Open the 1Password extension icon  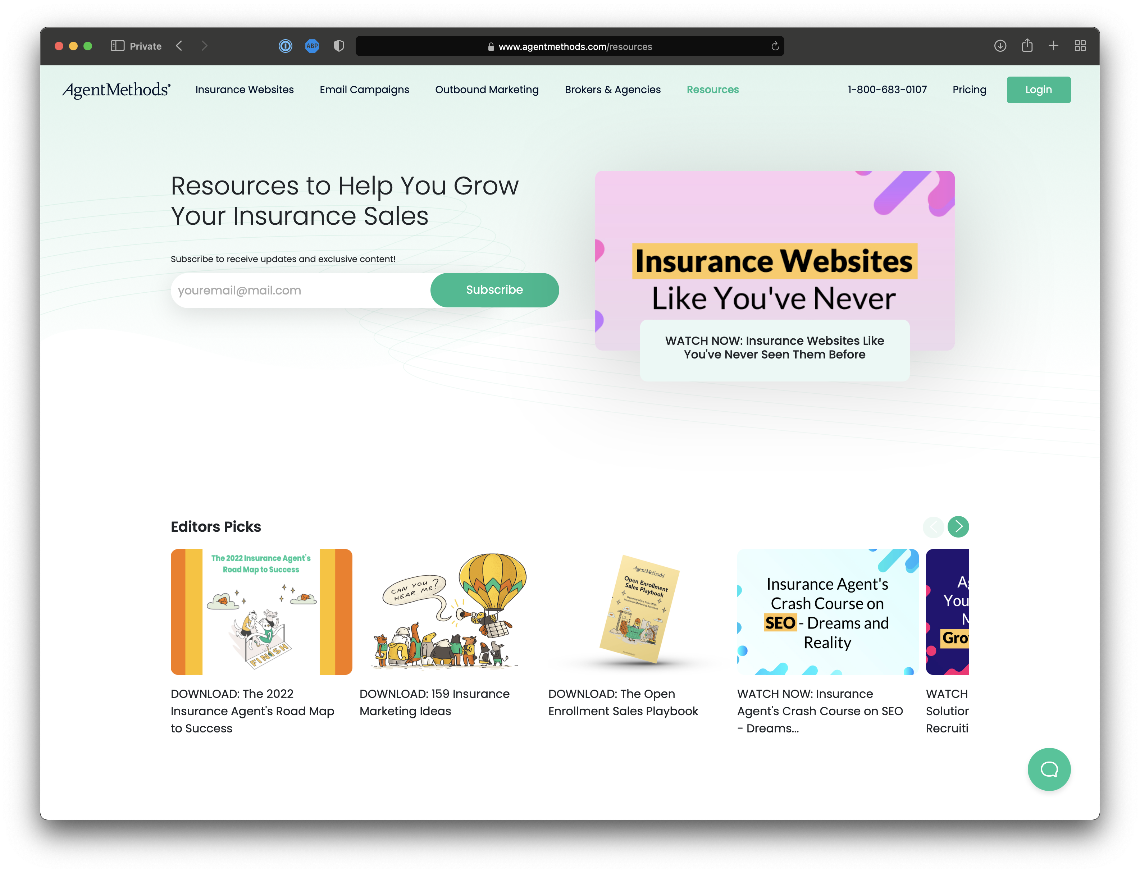click(285, 46)
